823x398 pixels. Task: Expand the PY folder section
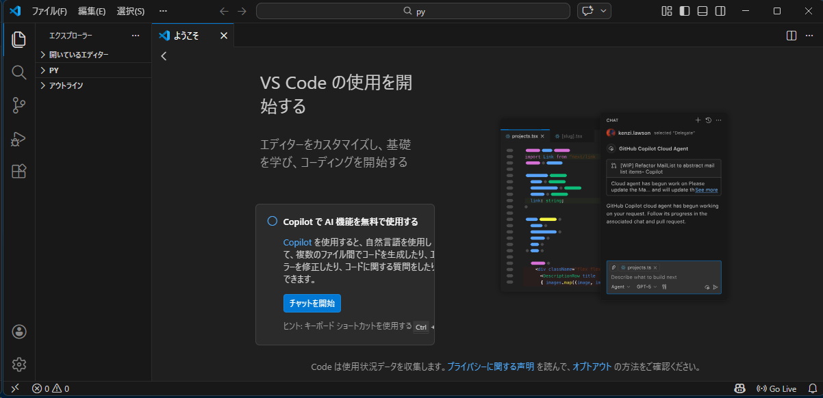pyautogui.click(x=54, y=70)
